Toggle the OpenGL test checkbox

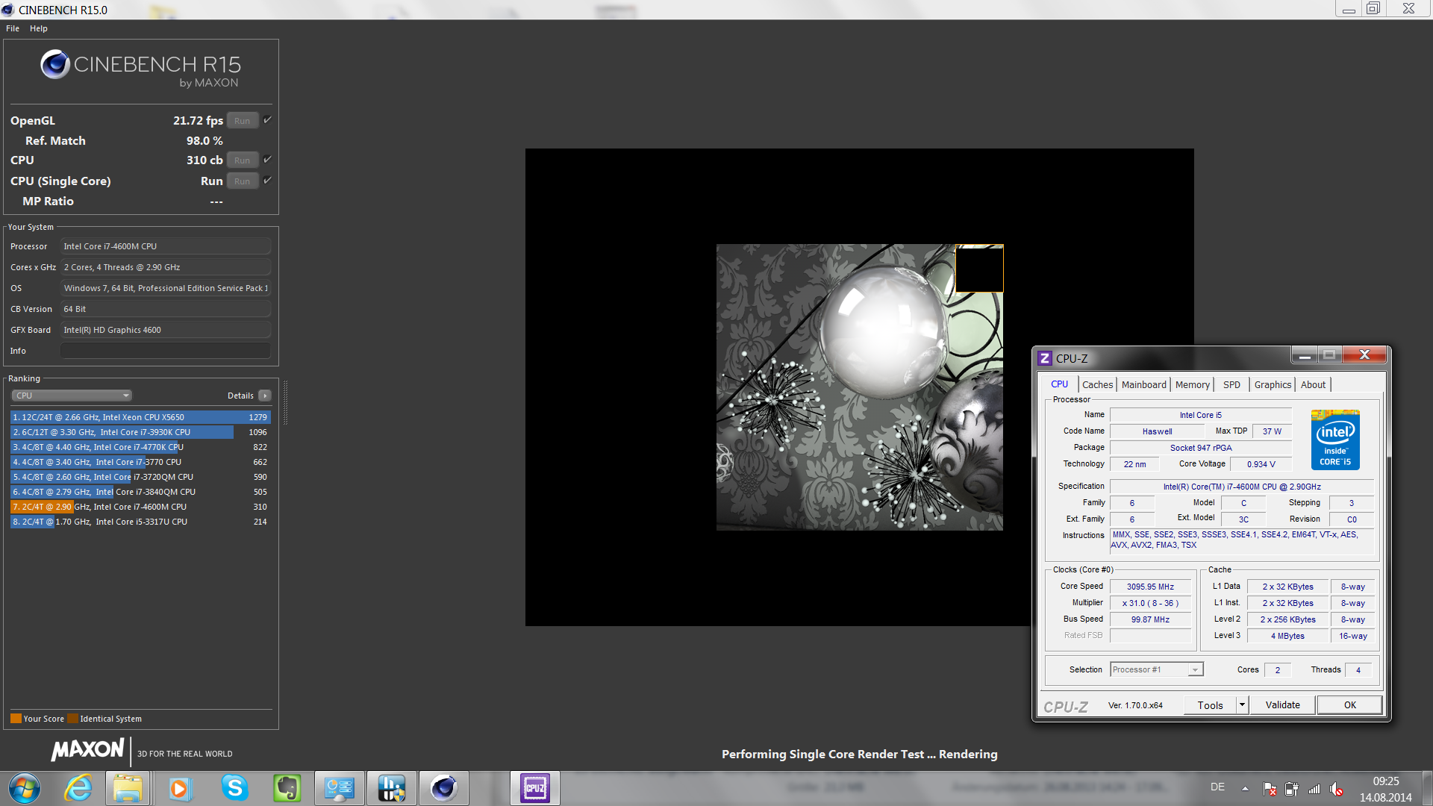coord(267,120)
